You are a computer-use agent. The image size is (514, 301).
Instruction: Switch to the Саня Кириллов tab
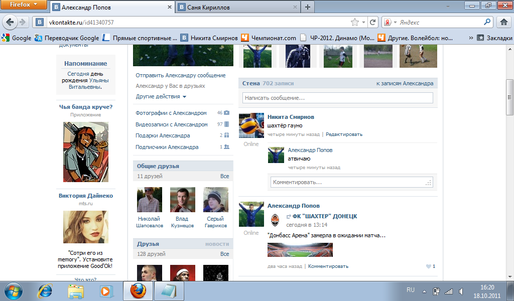click(238, 7)
